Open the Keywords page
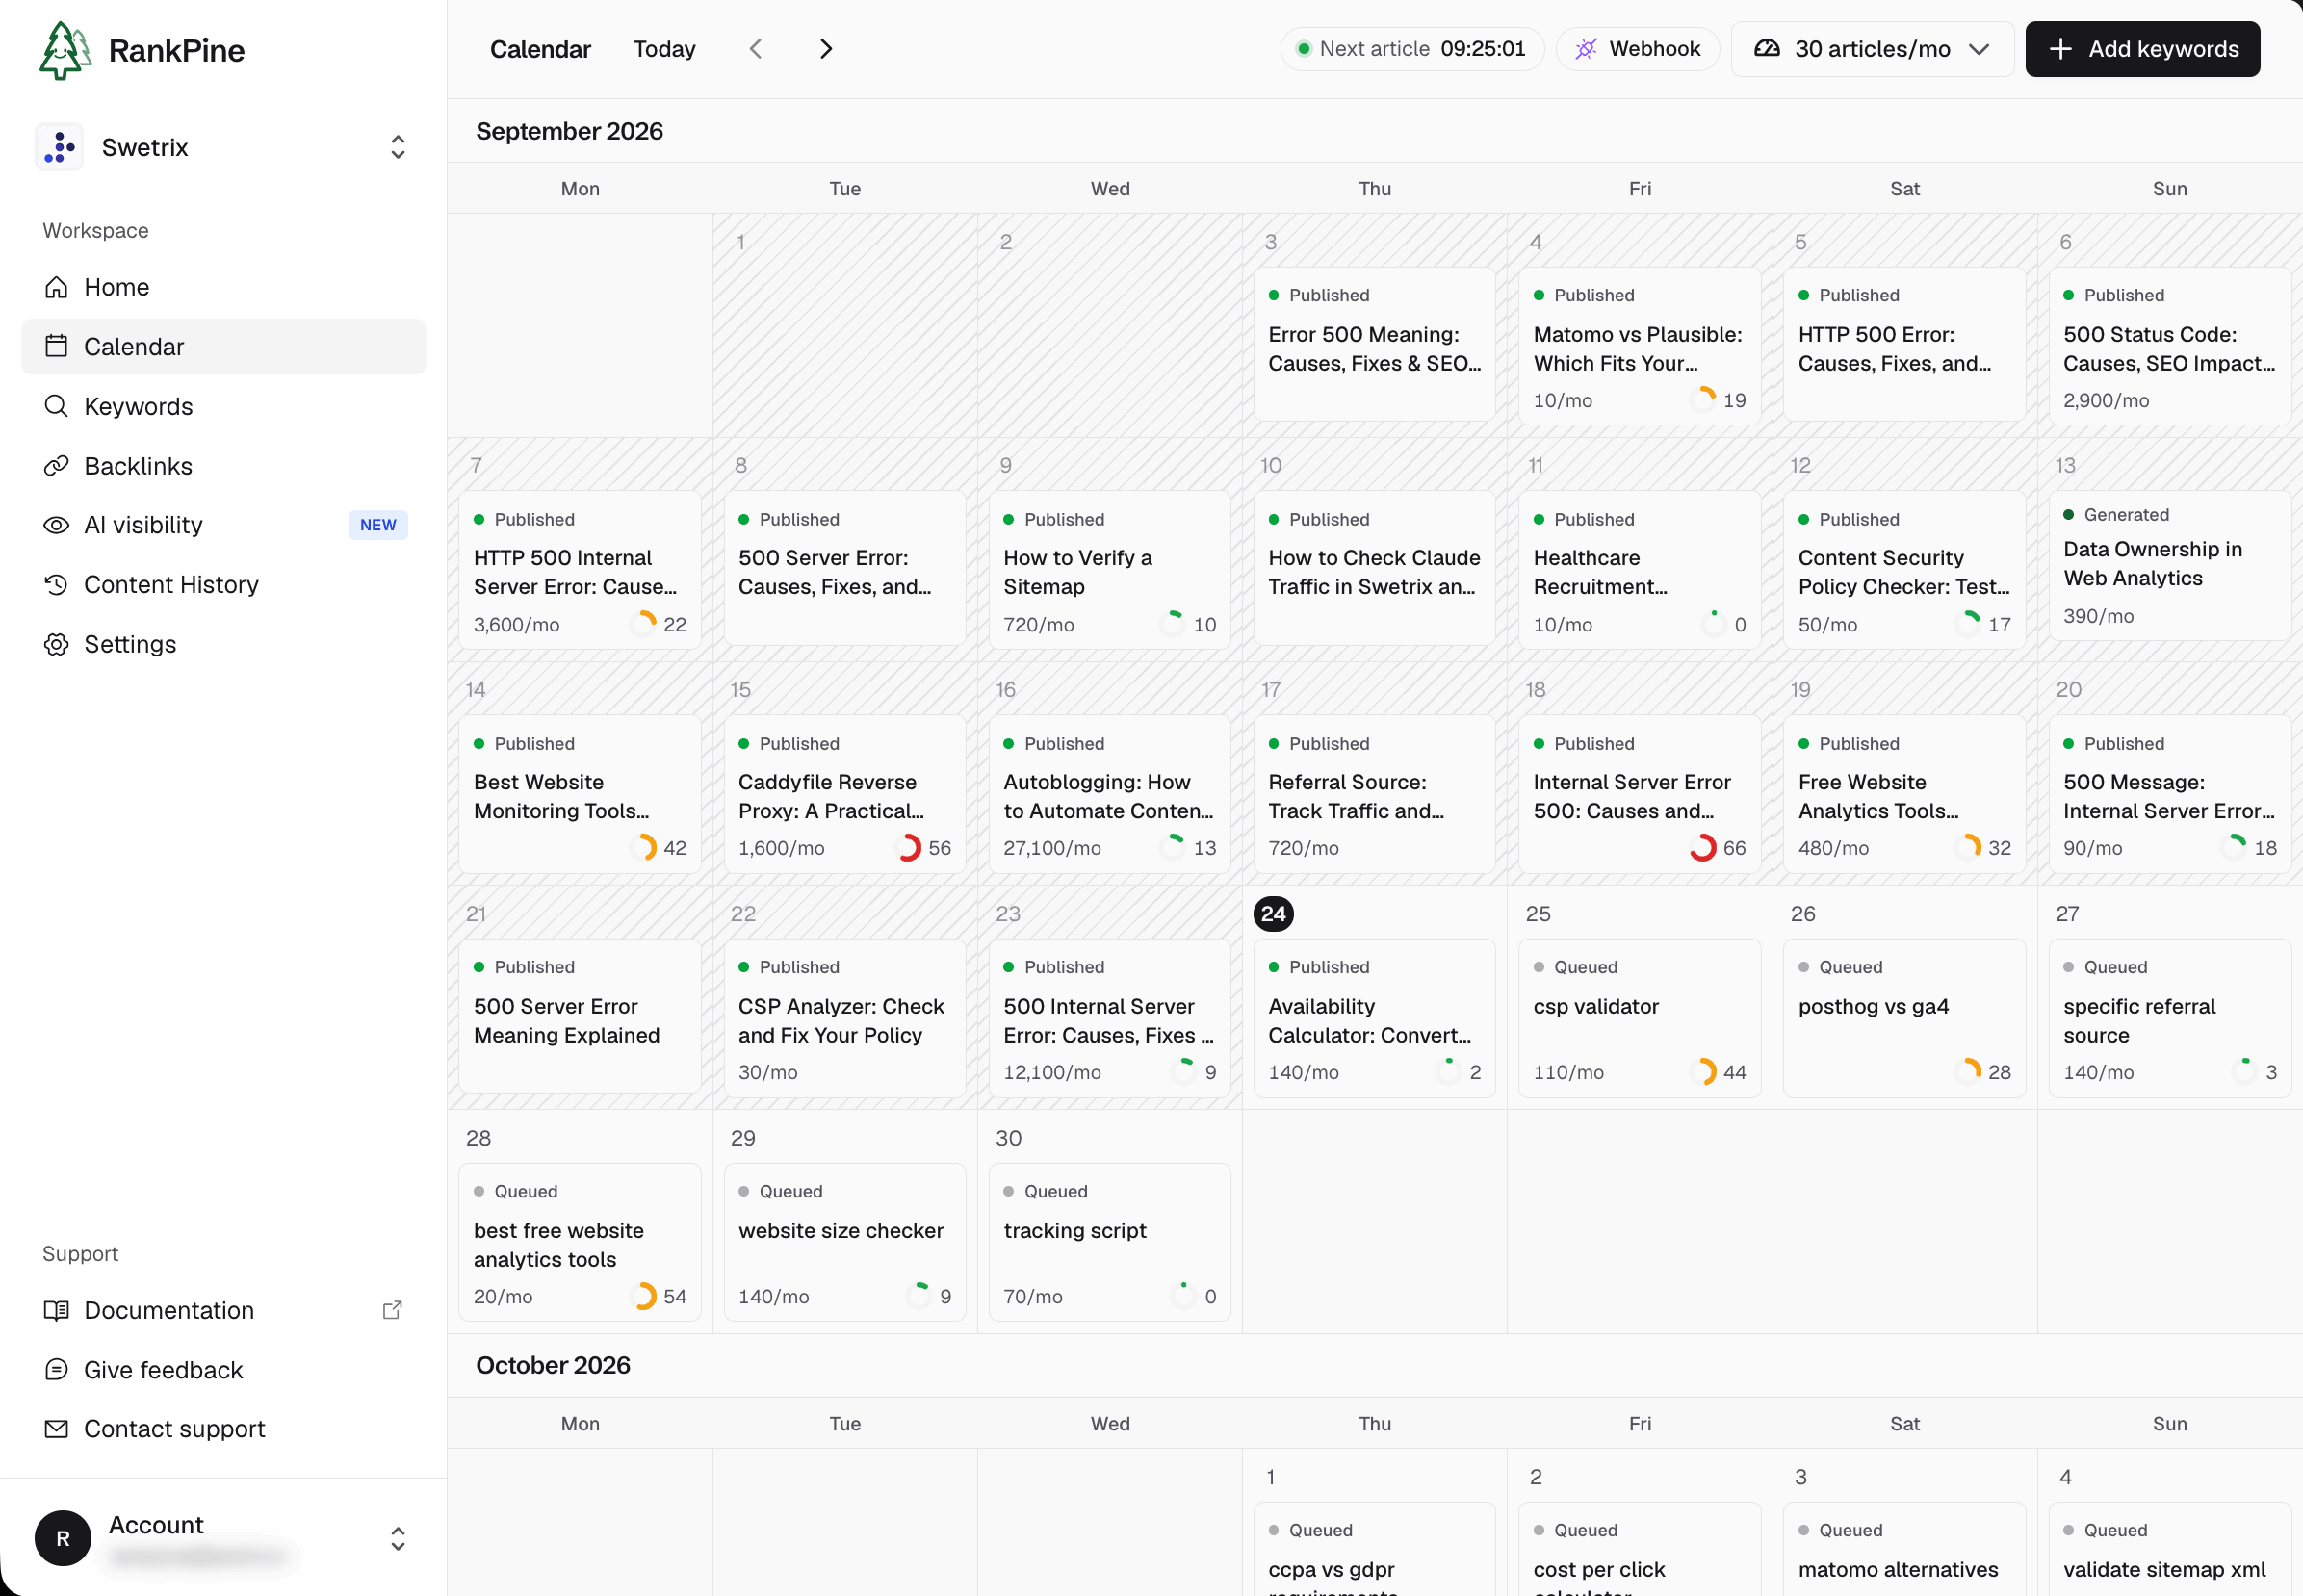The height and width of the screenshot is (1596, 2303). click(224, 406)
